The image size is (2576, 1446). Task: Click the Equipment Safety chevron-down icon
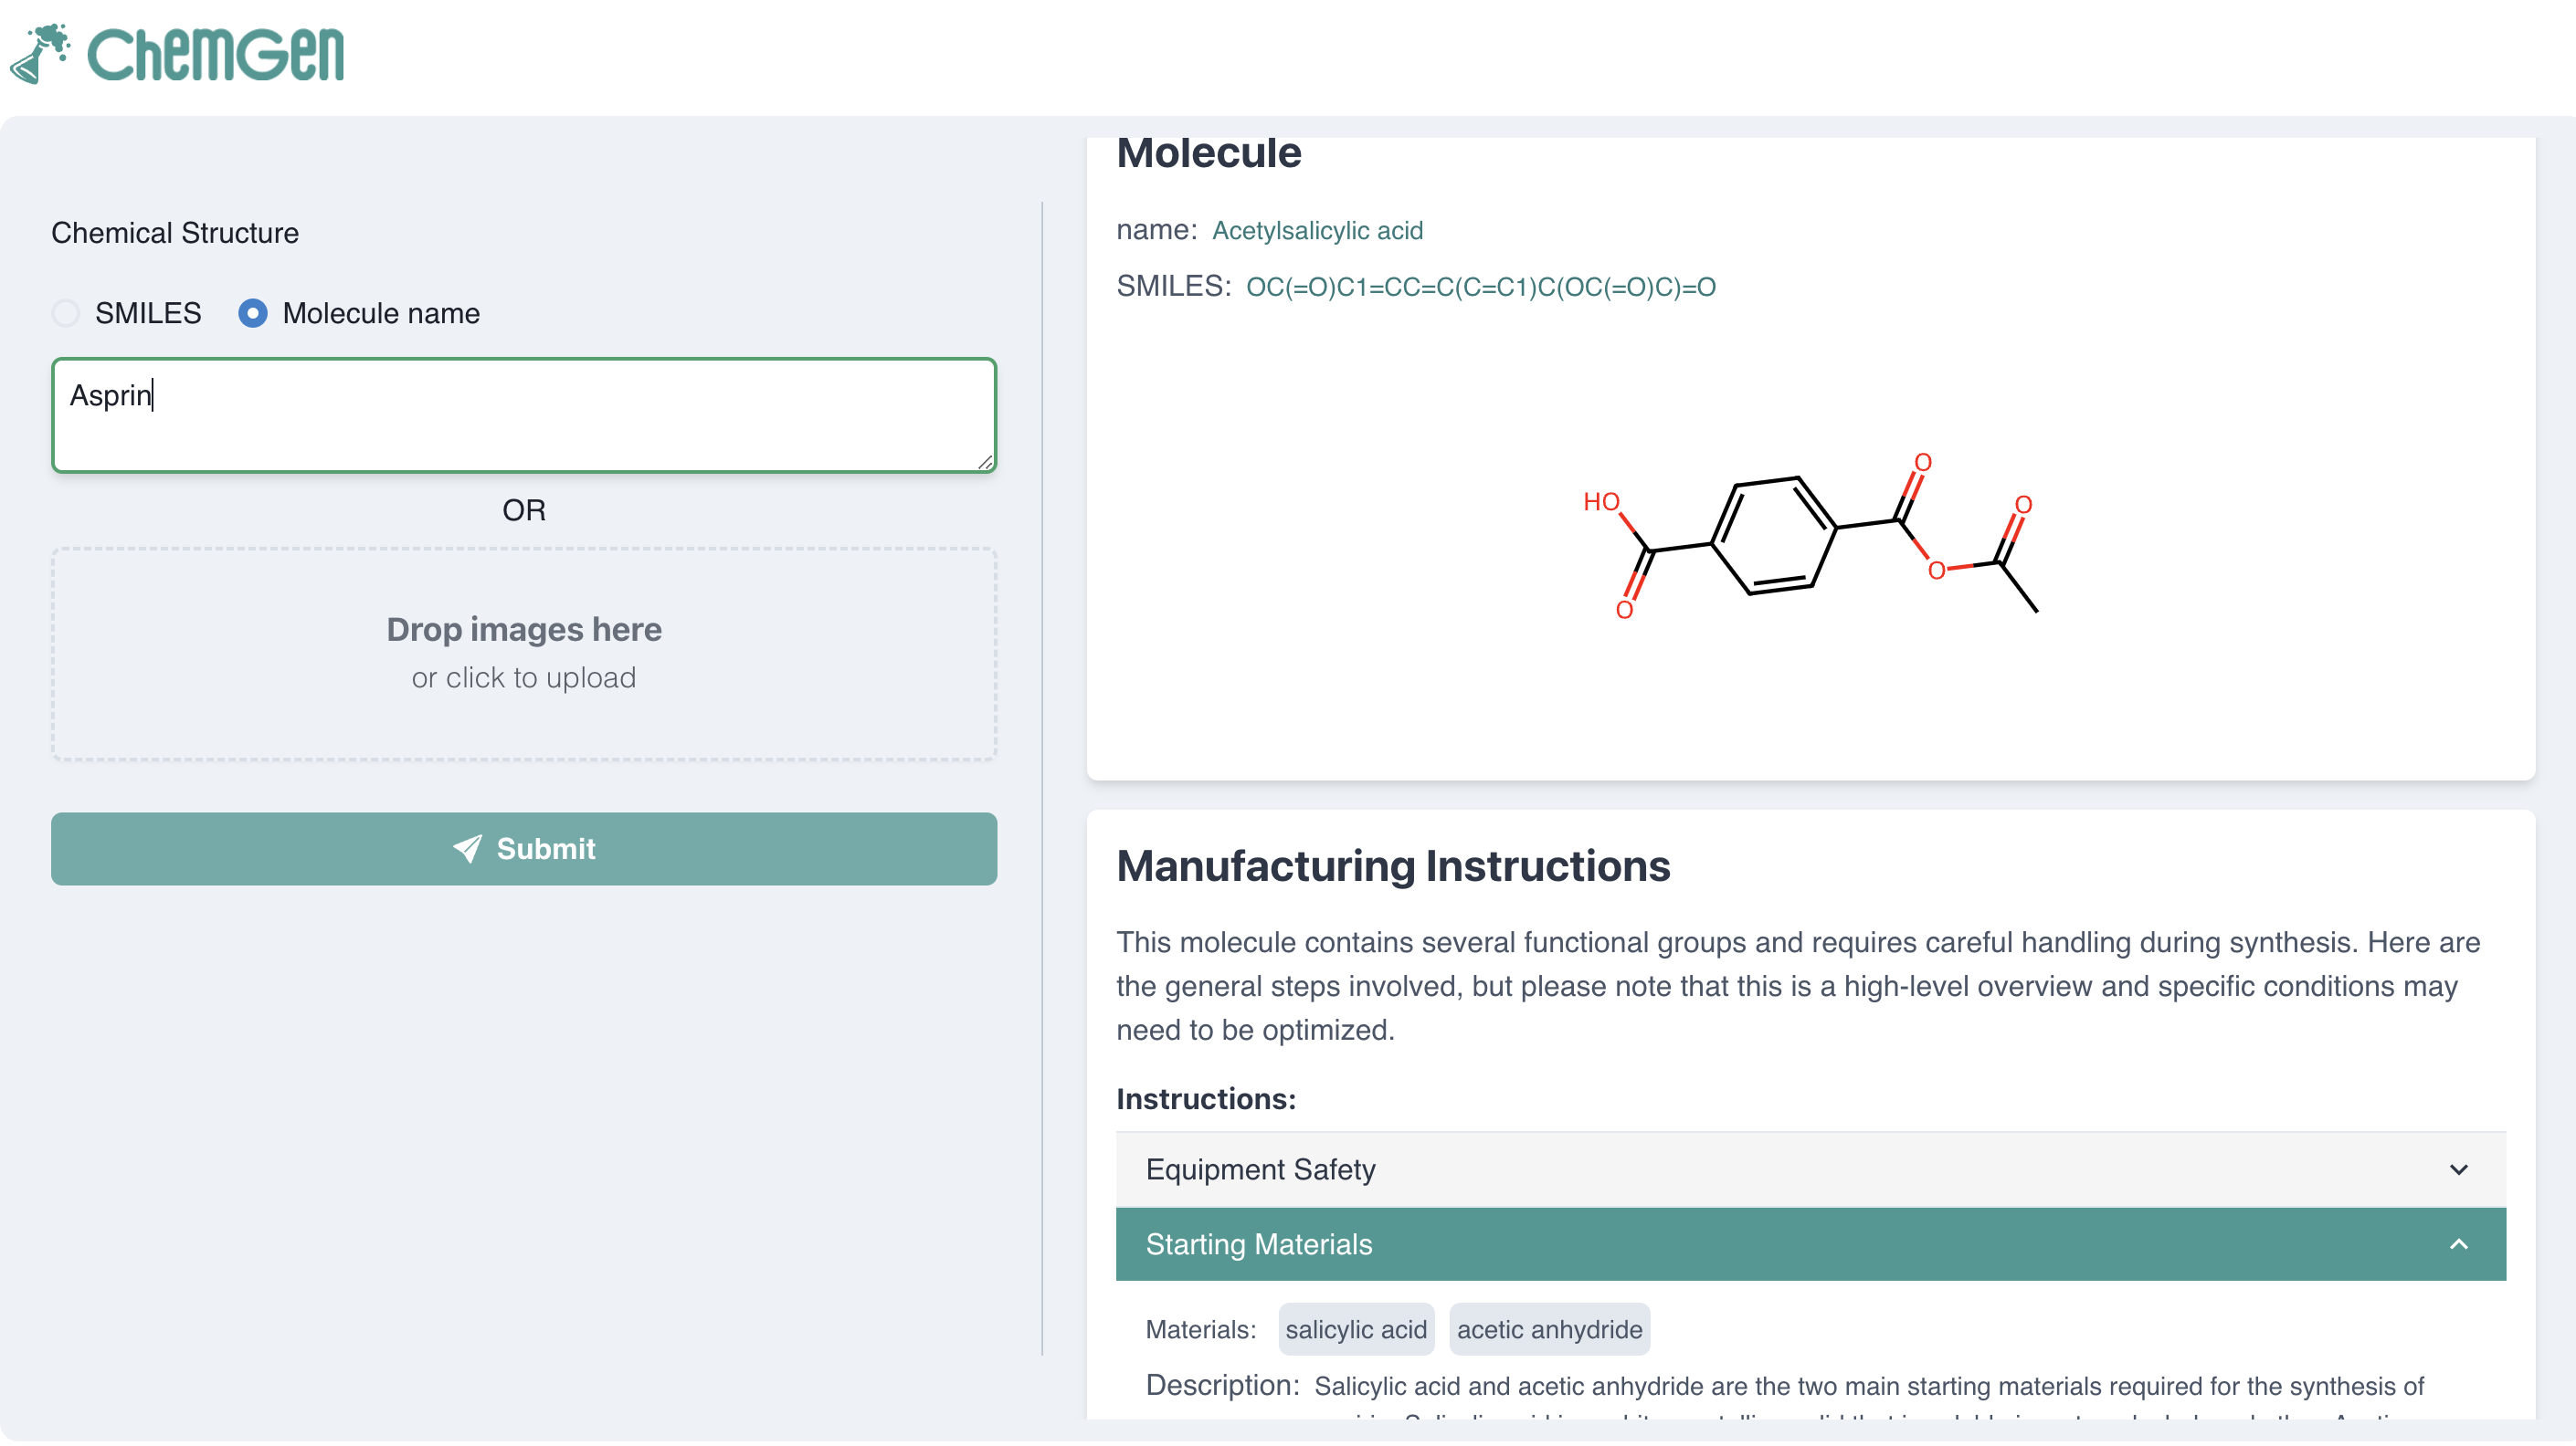pyautogui.click(x=2458, y=1169)
